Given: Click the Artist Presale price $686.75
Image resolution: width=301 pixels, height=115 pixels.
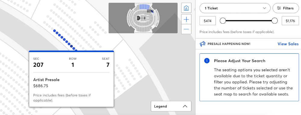Looking at the screenshot, I should pyautogui.click(x=41, y=86).
